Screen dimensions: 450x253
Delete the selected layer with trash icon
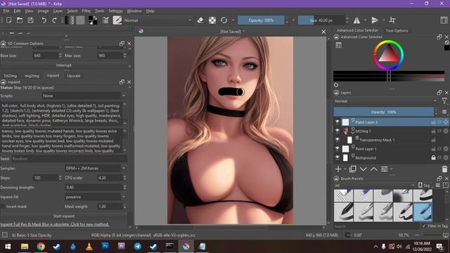444,169
